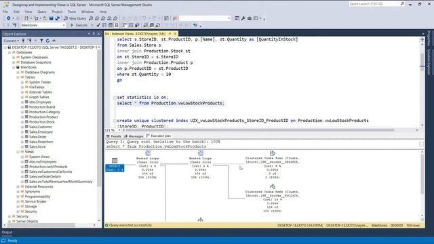The height and width of the screenshot is (244, 434).
Task: Select Production.Stock table in tree
Action: pos(42,122)
